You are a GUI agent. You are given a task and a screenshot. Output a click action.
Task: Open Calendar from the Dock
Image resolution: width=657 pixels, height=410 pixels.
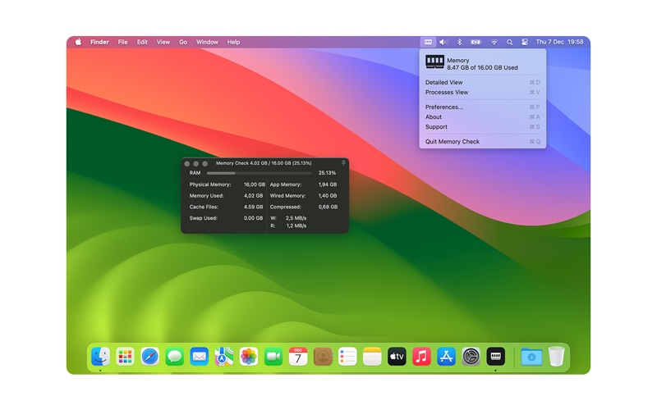[298, 357]
